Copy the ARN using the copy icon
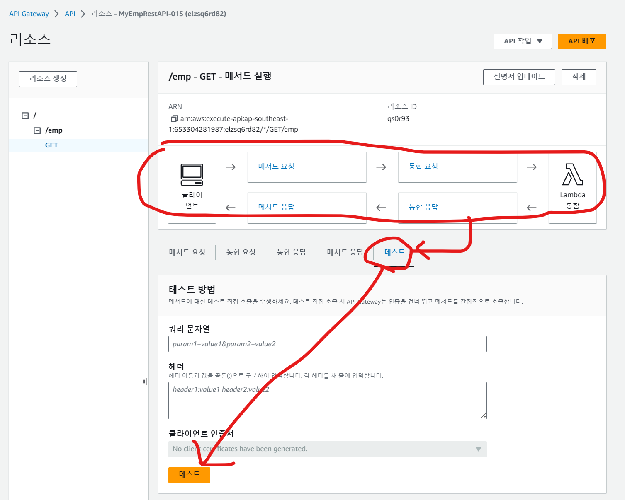The image size is (625, 500). click(x=174, y=119)
